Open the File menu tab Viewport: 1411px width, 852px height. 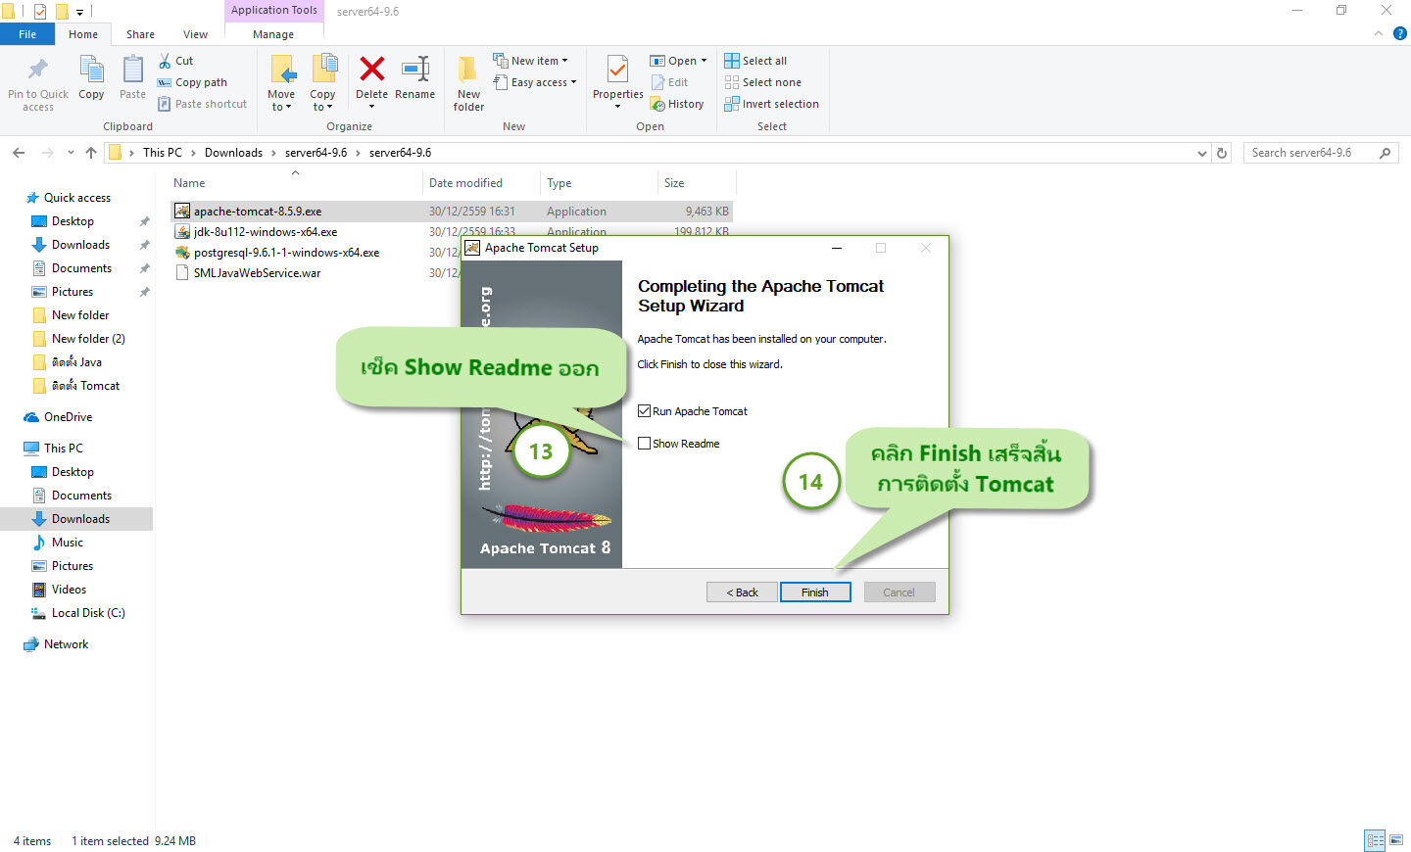[x=27, y=34]
